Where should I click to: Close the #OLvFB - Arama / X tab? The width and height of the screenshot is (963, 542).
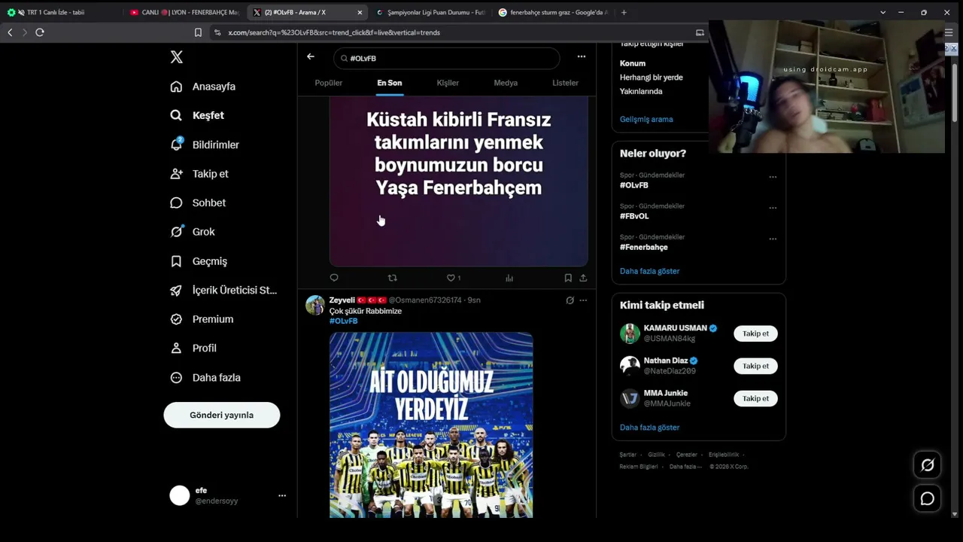click(360, 12)
